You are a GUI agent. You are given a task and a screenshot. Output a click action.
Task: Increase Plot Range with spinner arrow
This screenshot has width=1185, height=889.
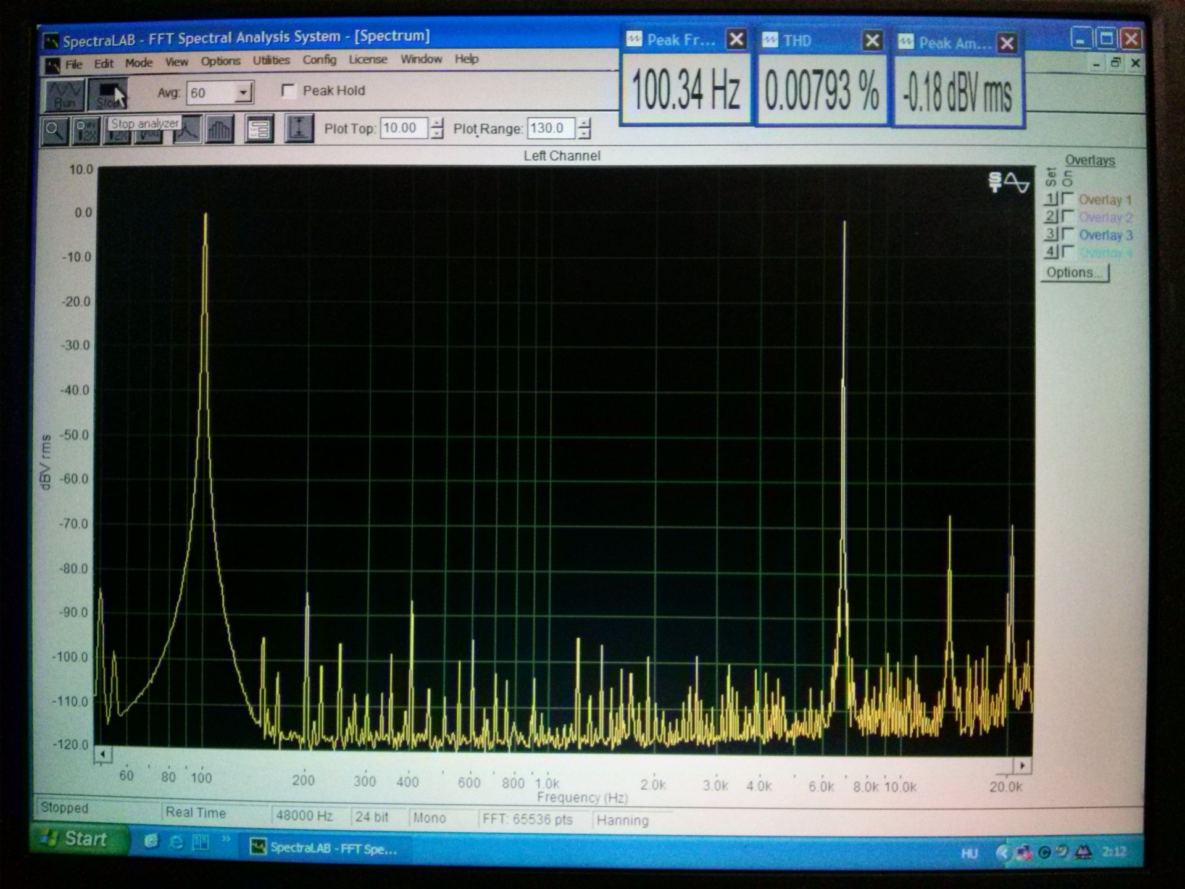click(584, 123)
